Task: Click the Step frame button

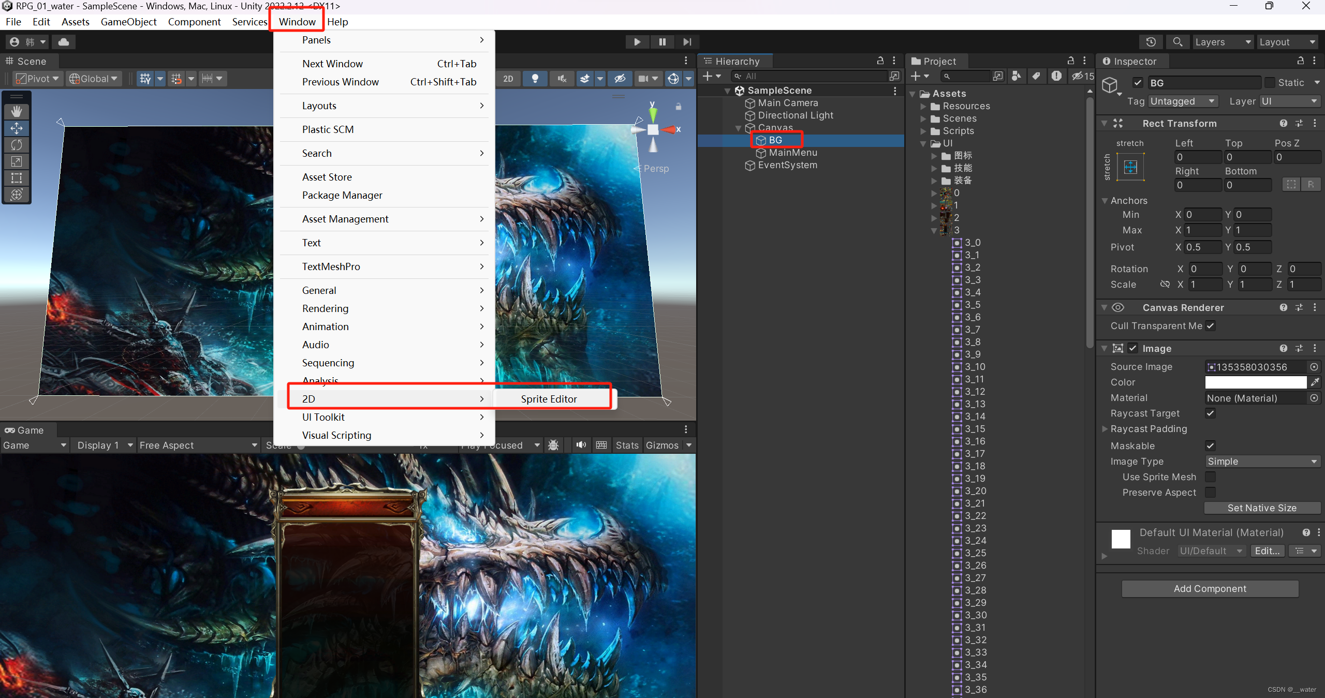Action: 687,42
